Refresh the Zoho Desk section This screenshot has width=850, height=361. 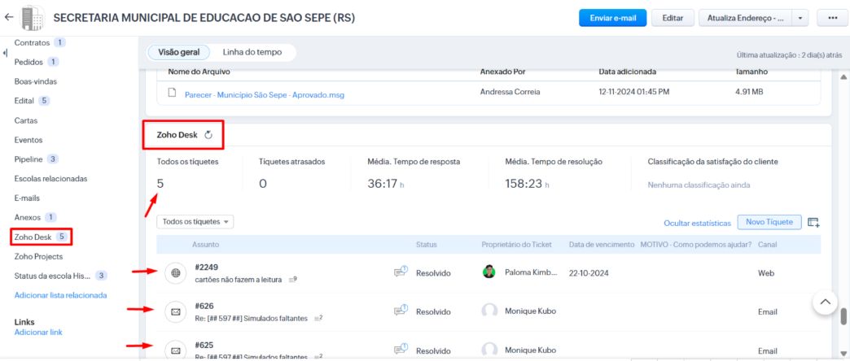pyautogui.click(x=208, y=135)
